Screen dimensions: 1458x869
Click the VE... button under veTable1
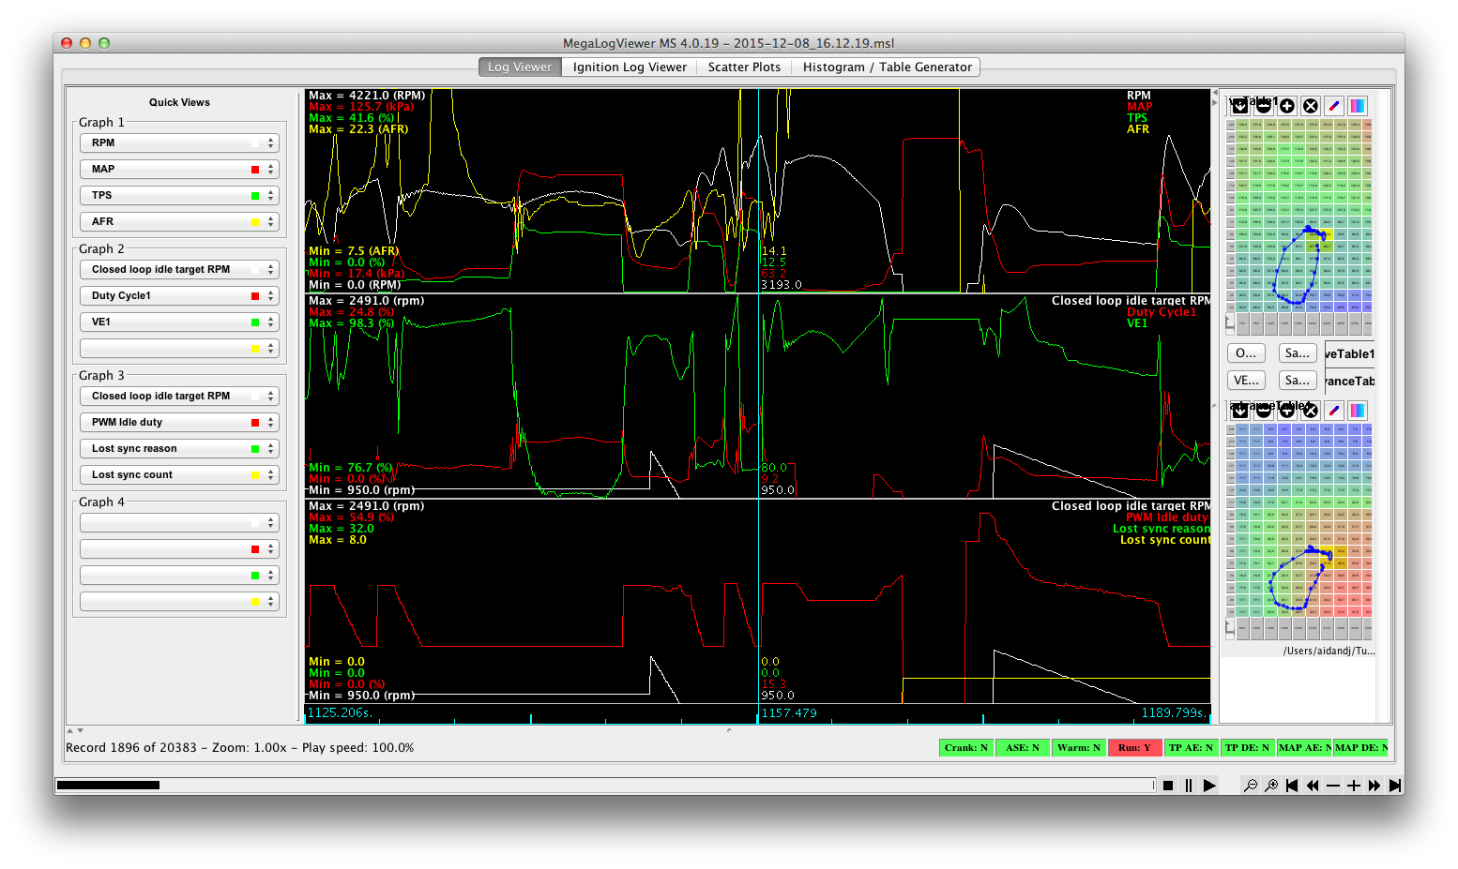(1246, 381)
